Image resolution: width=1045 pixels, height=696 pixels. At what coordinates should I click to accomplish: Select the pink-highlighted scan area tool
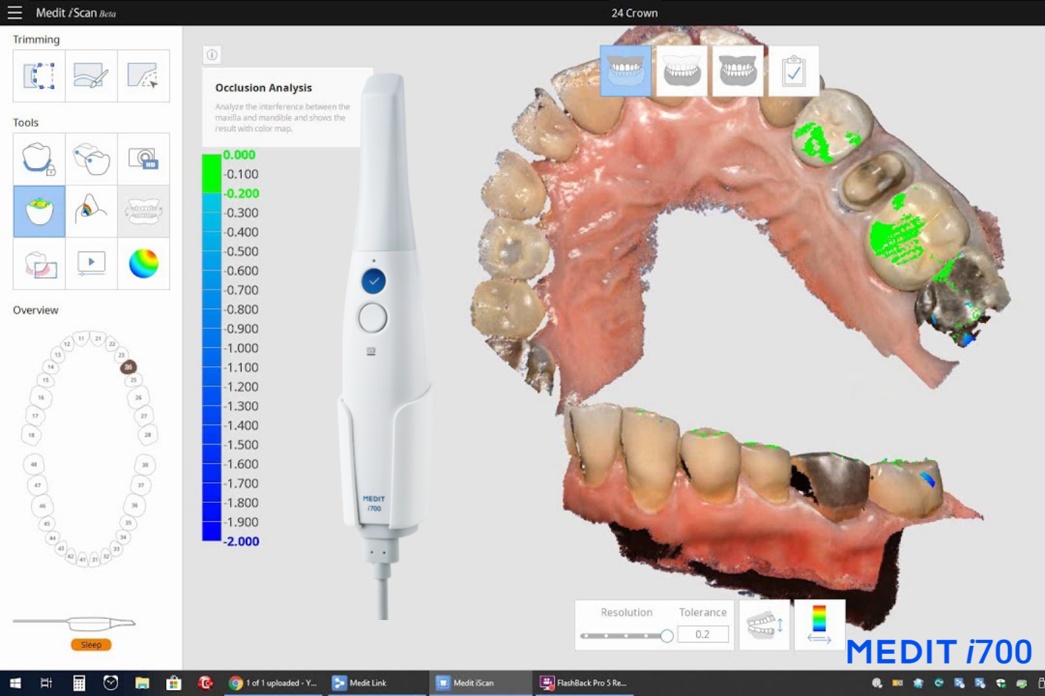tap(39, 263)
